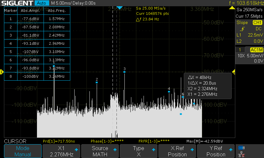Click the f = 103.618kHz frequency counter
Viewport: 264px width, 158px height.
(x=246, y=3)
